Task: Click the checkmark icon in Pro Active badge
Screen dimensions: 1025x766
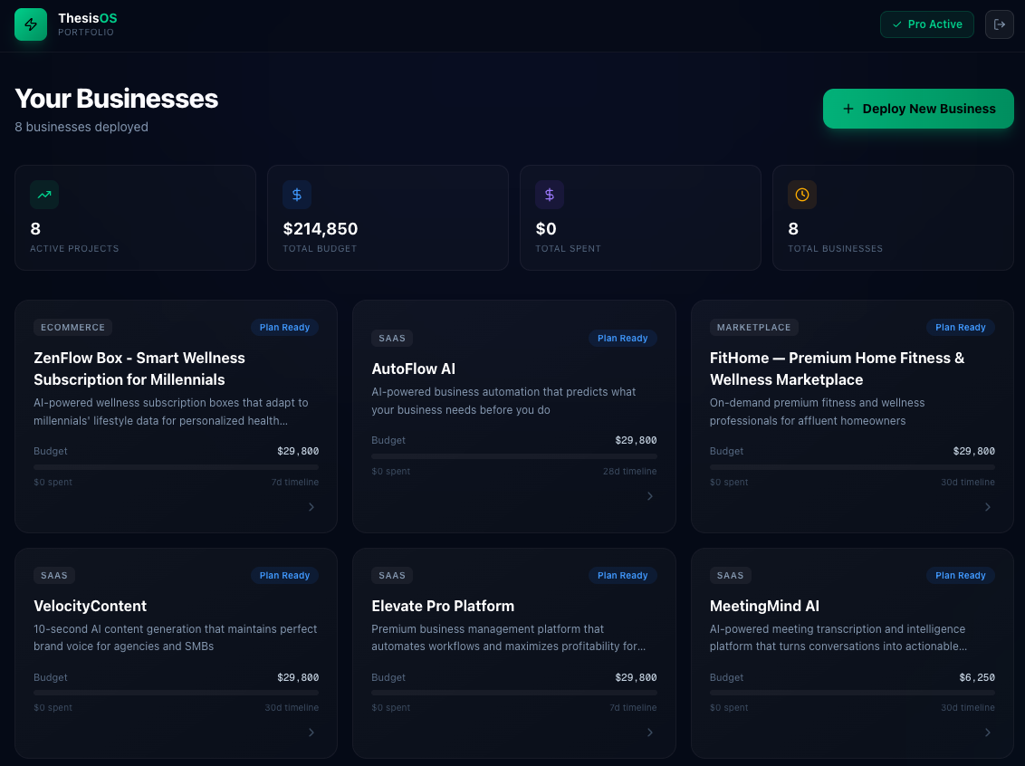Action: (897, 24)
